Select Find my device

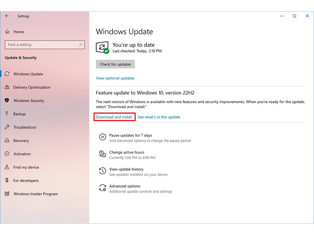(x=26, y=167)
